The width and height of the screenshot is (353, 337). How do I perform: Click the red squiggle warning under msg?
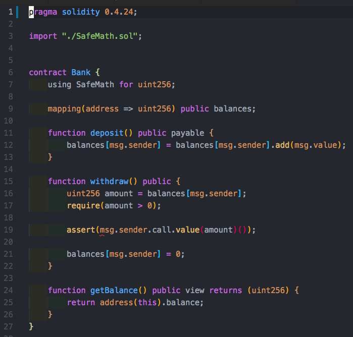tap(103, 235)
